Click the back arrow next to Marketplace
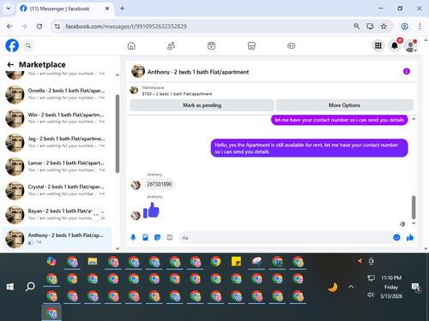Viewport: 429px width, 321px height. (x=10, y=65)
